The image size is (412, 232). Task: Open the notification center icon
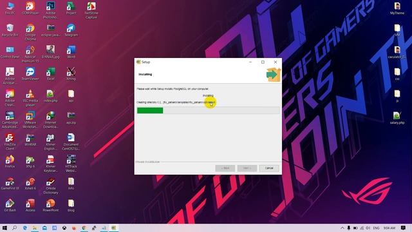[404, 228]
